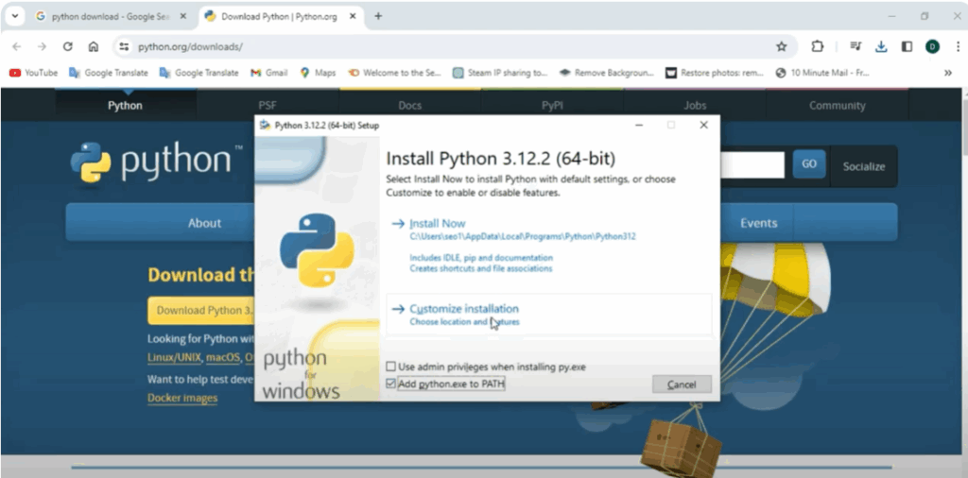Open the Jobs top navigation tab

coord(695,106)
